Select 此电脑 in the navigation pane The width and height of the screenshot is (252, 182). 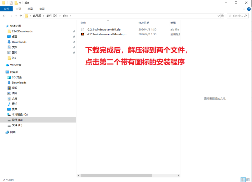[14, 72]
